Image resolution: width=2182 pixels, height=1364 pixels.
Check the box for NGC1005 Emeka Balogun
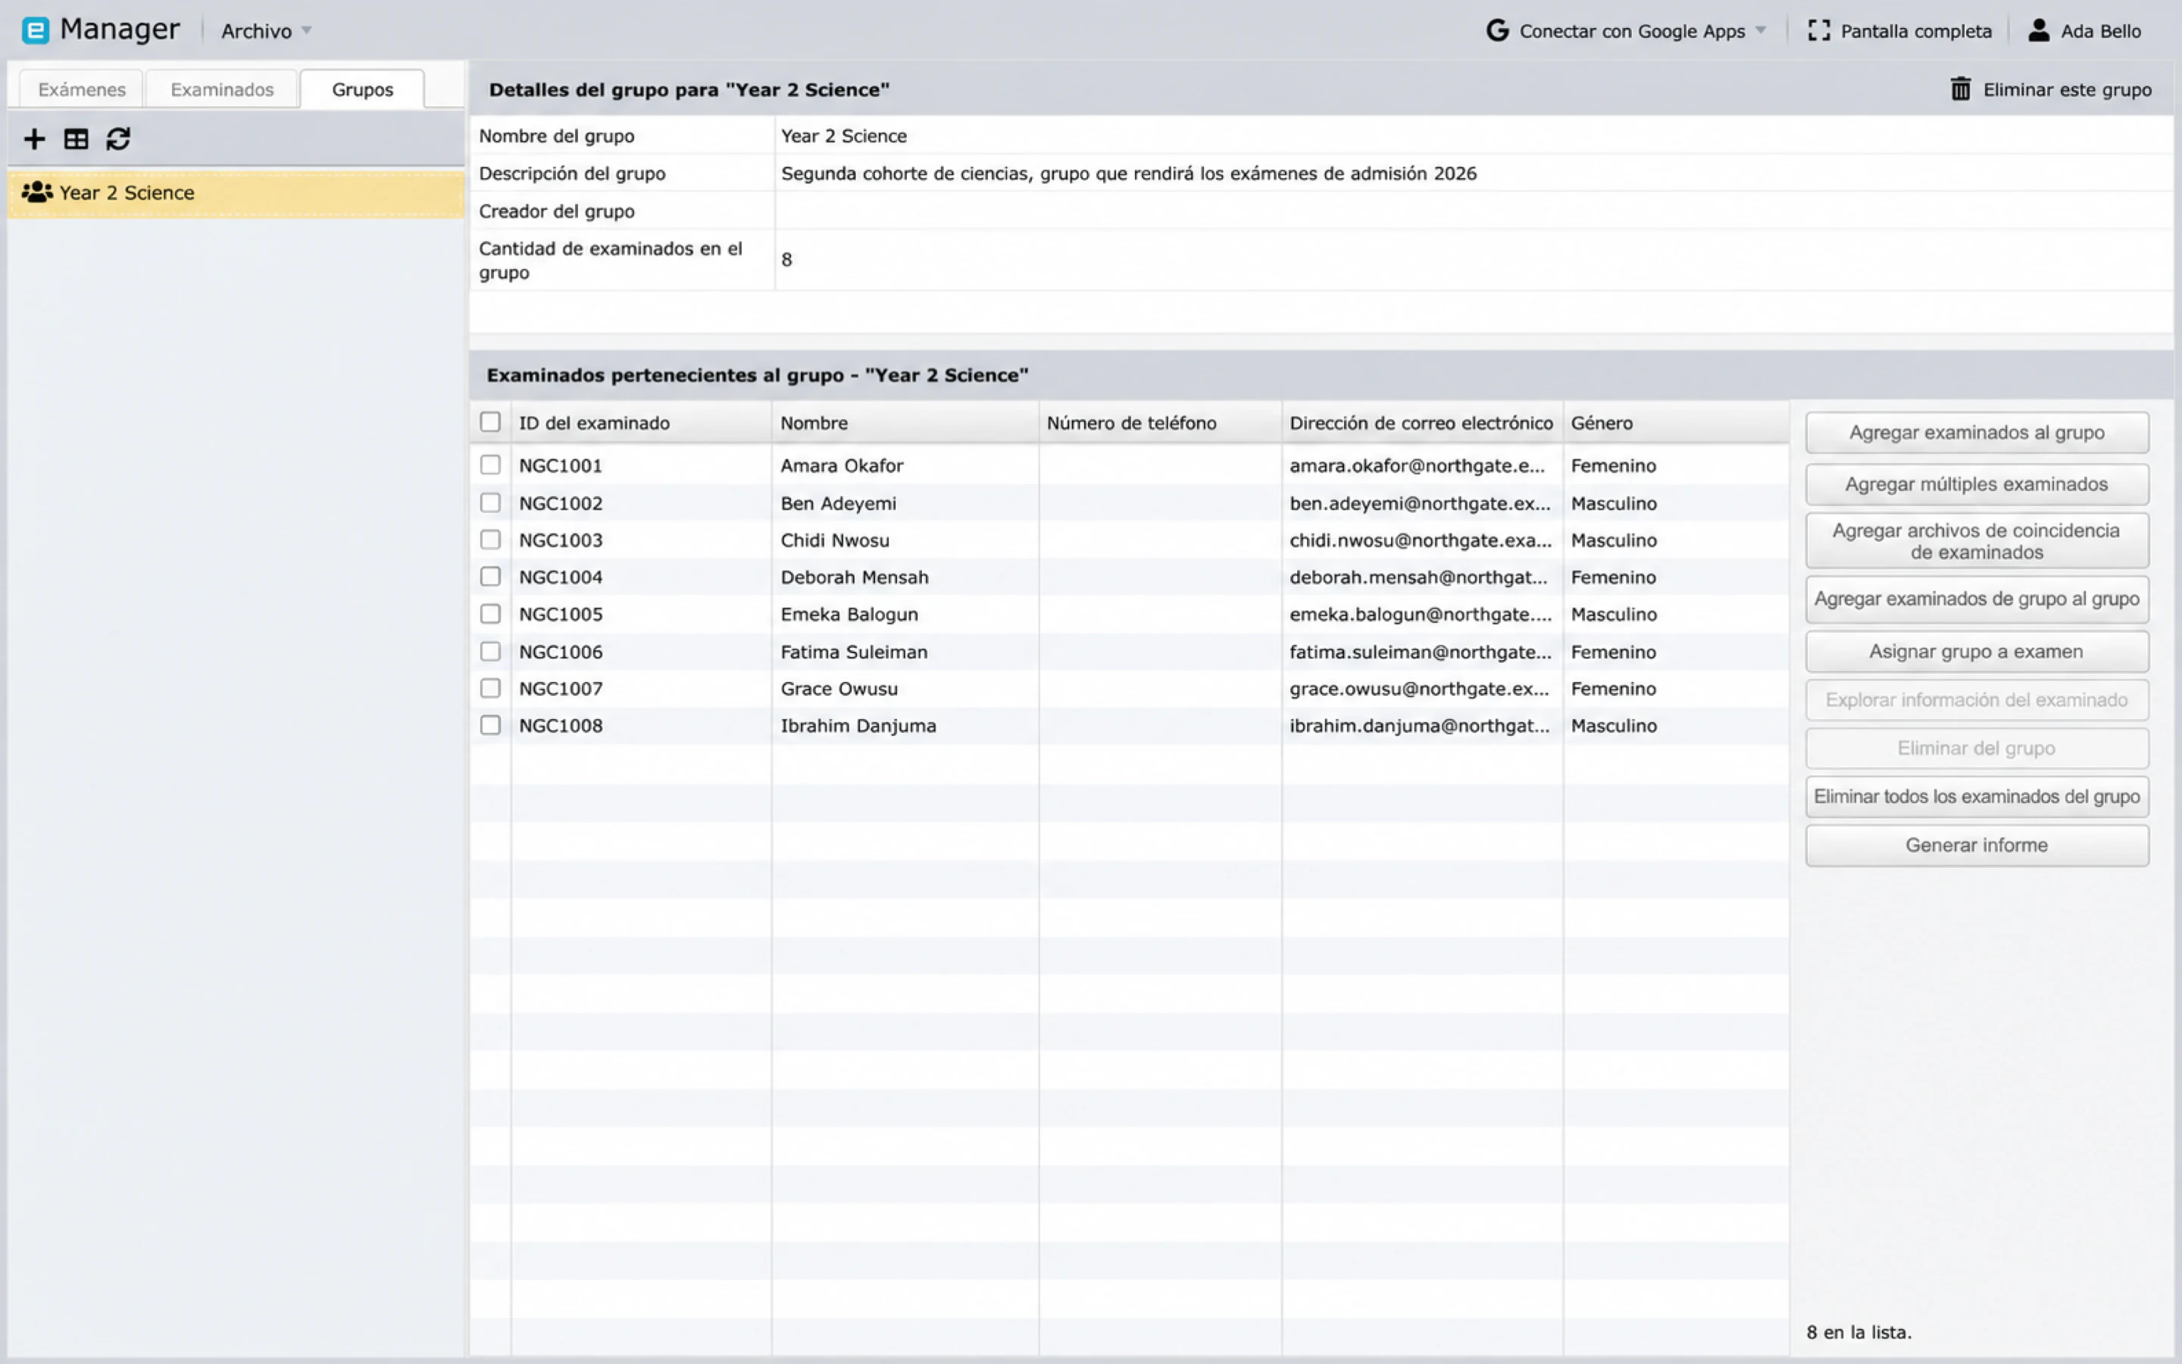click(489, 615)
